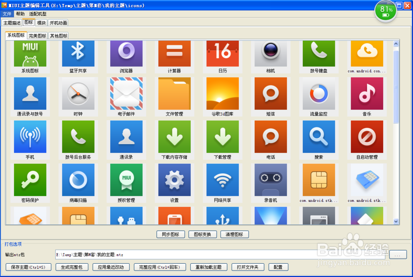This screenshot has height=277, width=413.
Task: Switch to the 主题描述 tab
Action: pyautogui.click(x=12, y=23)
